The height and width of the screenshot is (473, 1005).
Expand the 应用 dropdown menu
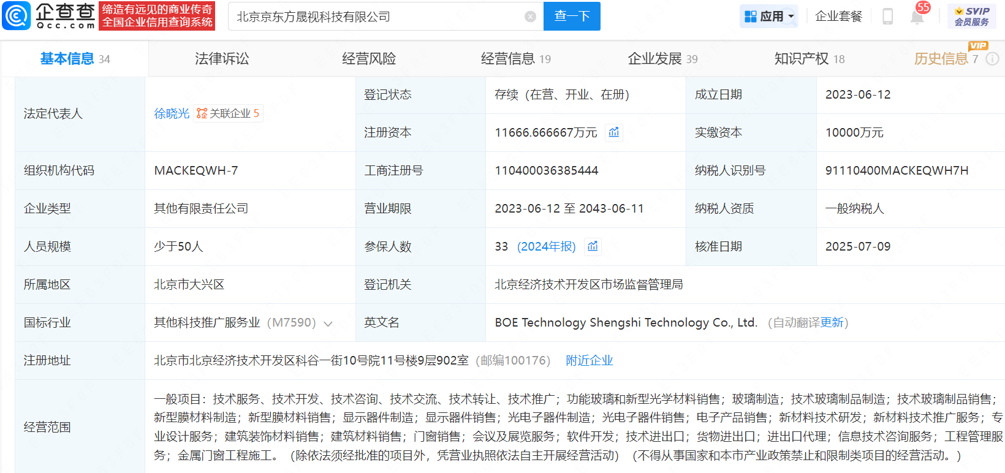pos(770,17)
